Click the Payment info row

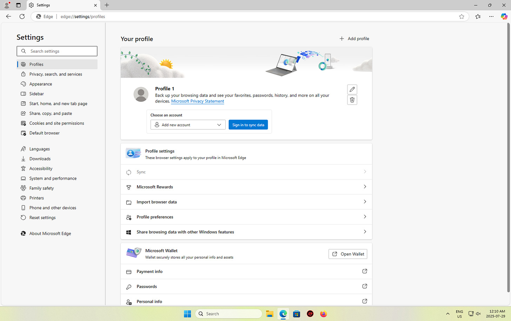(246, 272)
